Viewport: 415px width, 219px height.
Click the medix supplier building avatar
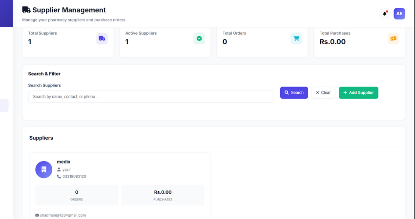click(43, 169)
